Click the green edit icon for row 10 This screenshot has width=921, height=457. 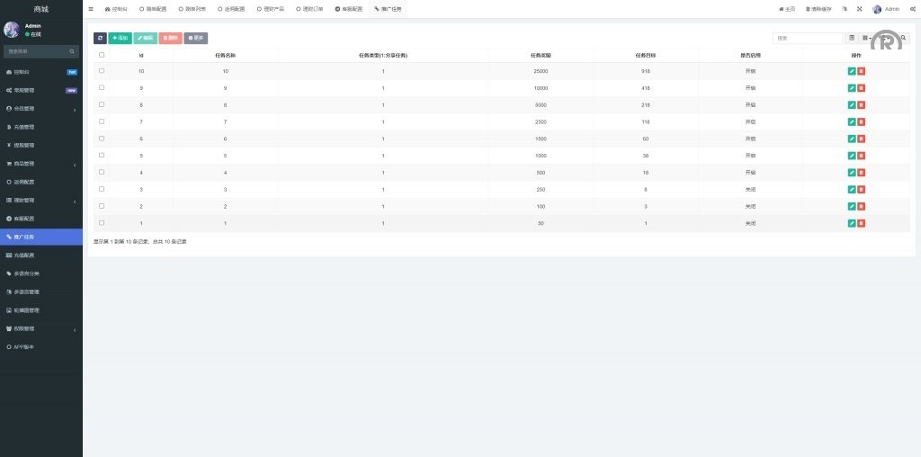[852, 70]
